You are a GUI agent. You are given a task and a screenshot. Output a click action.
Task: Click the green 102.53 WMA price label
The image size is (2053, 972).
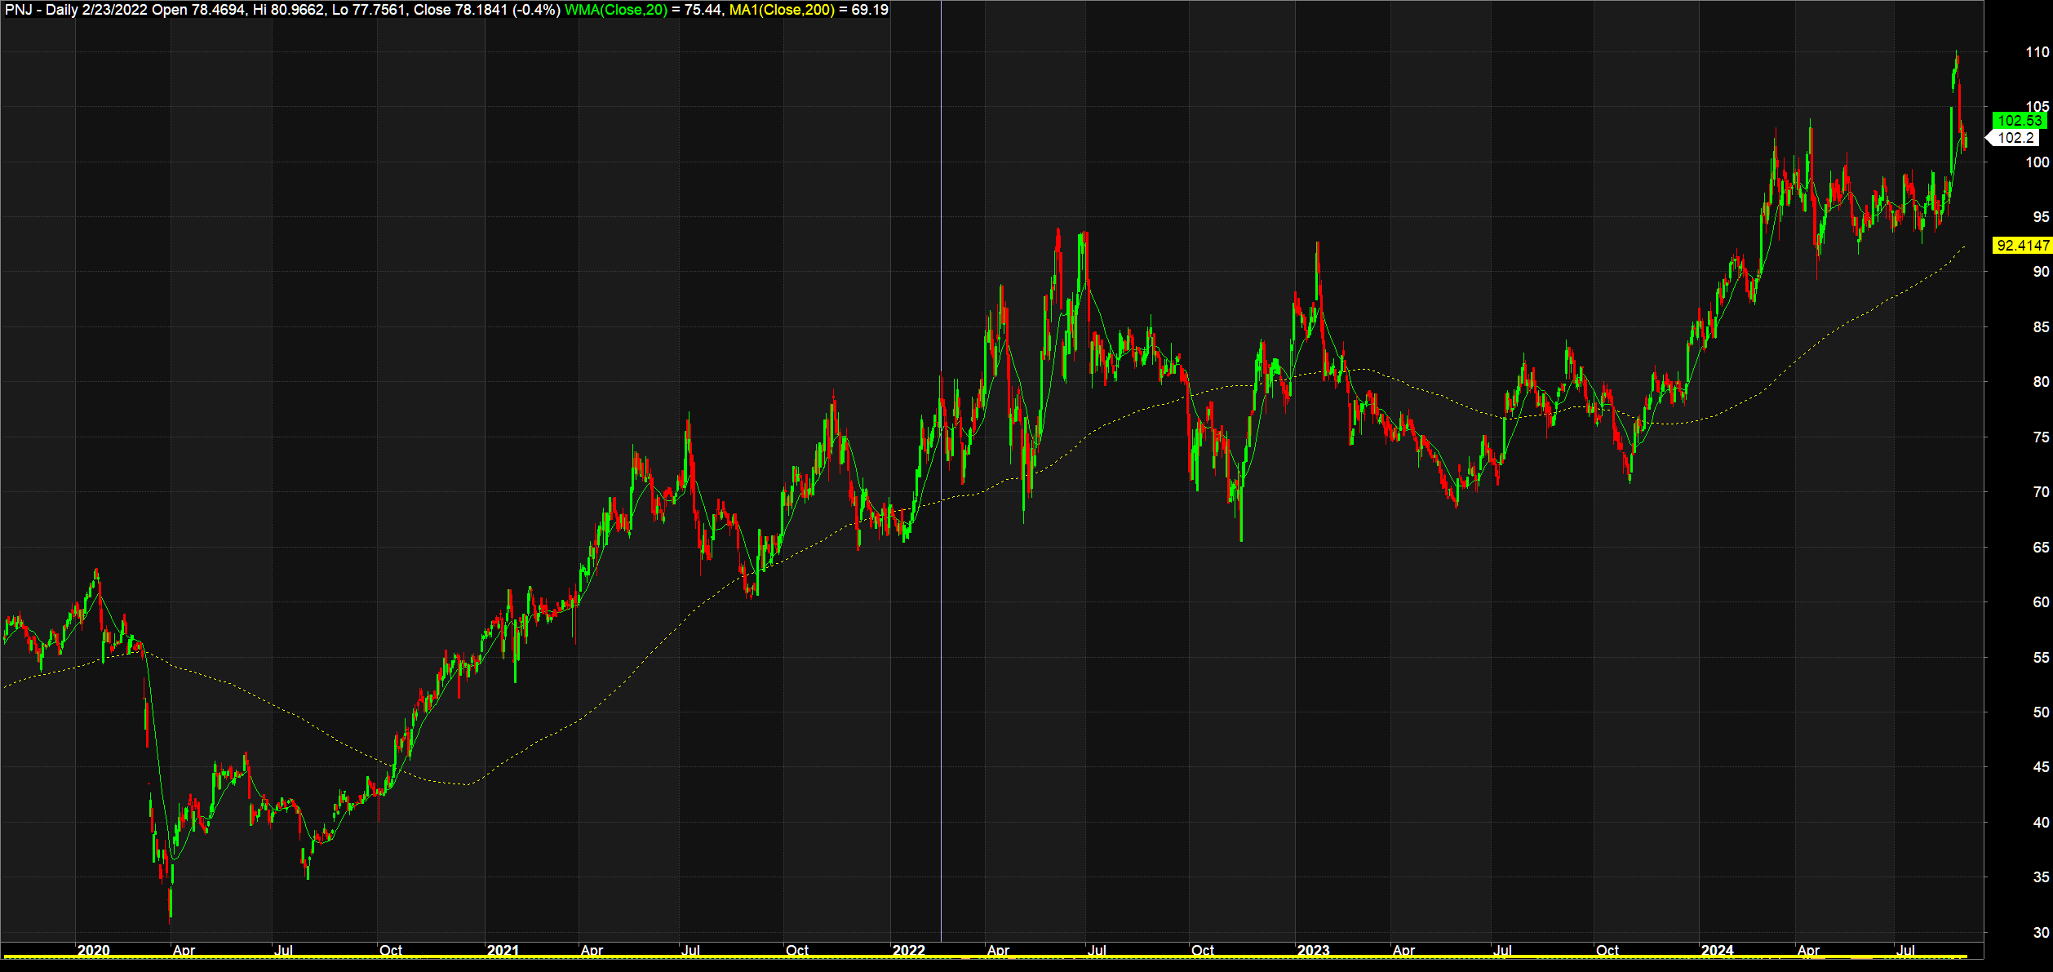(x=2019, y=121)
